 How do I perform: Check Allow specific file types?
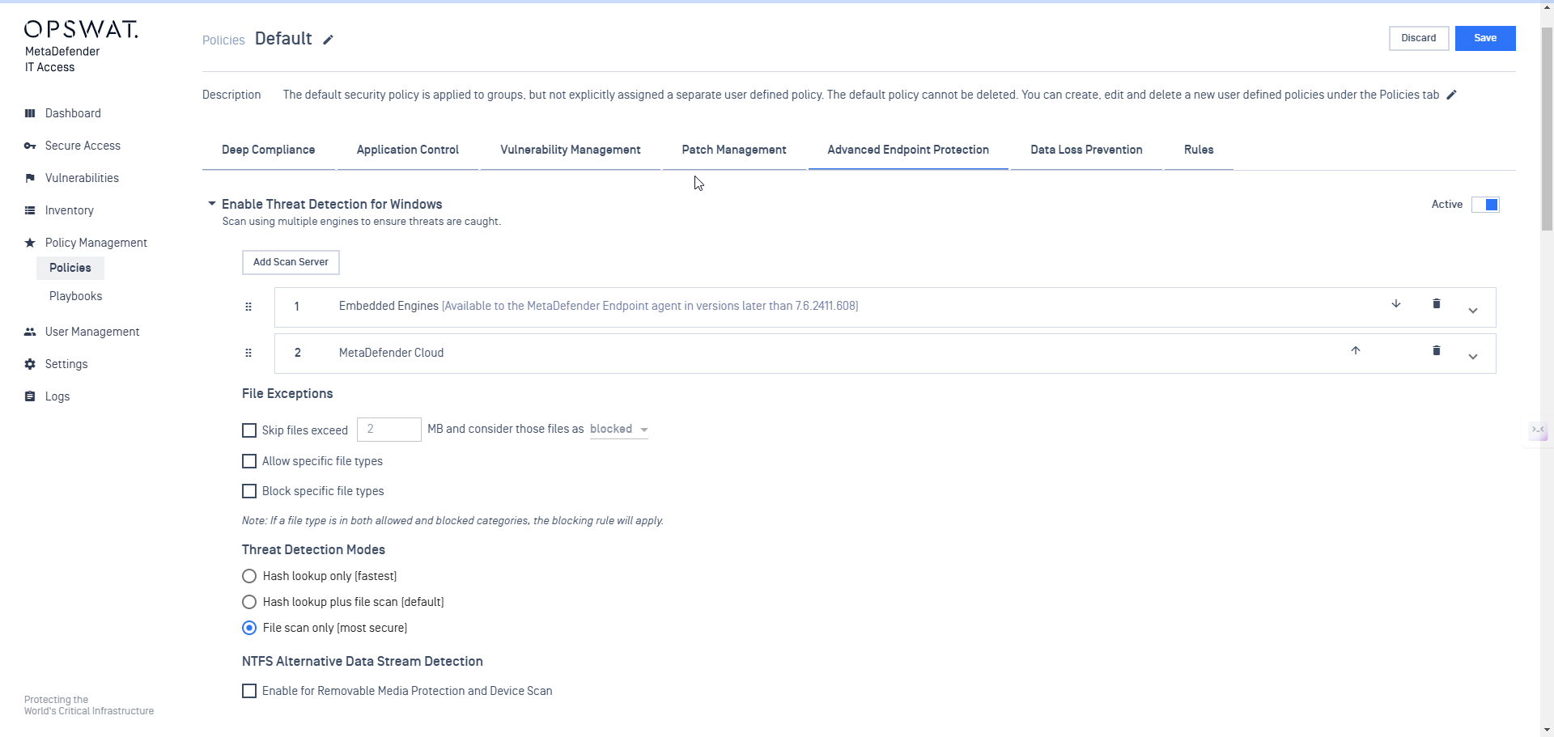[x=249, y=461]
